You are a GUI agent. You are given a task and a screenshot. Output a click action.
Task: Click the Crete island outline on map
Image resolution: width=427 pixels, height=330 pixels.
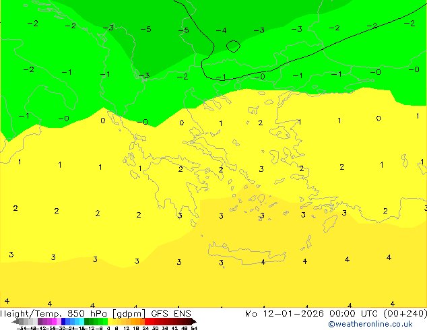tap(247, 253)
